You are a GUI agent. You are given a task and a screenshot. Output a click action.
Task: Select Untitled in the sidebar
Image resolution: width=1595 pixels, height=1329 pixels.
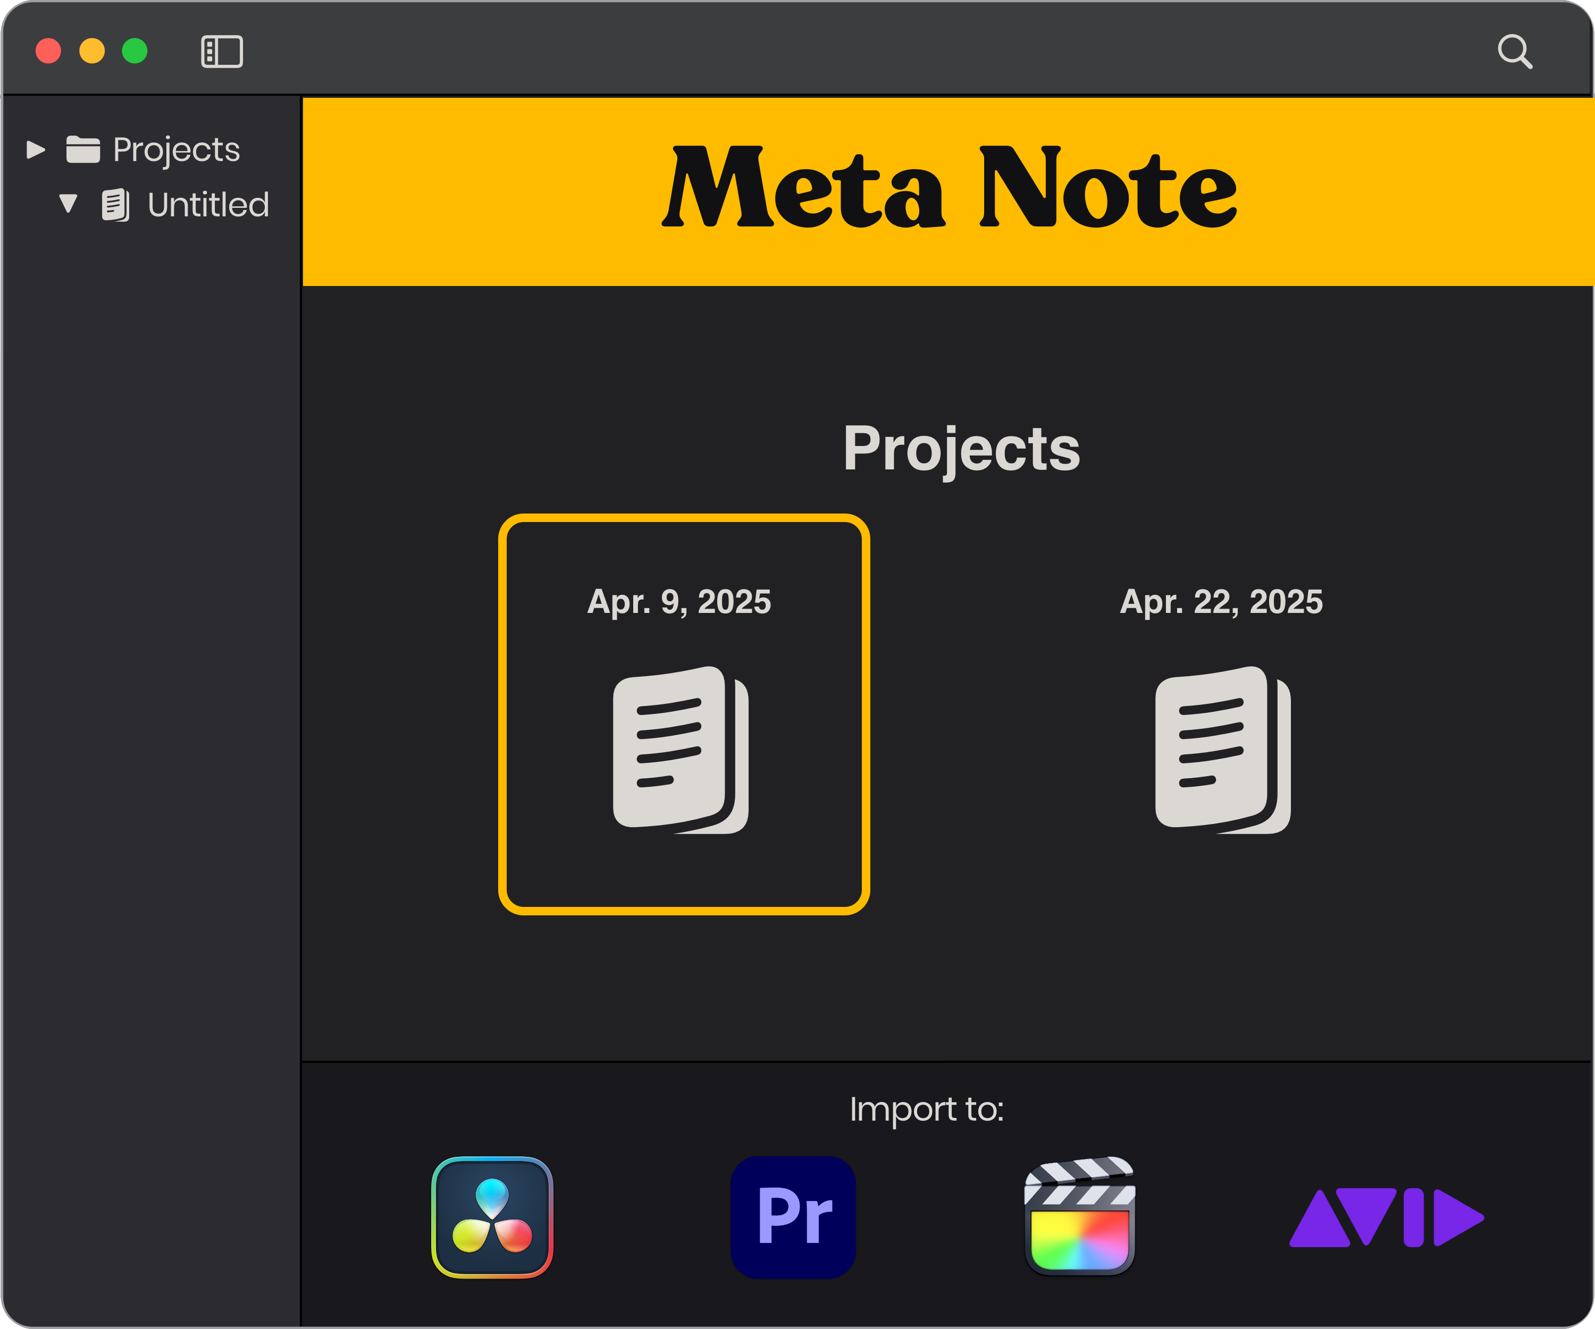pos(208,204)
